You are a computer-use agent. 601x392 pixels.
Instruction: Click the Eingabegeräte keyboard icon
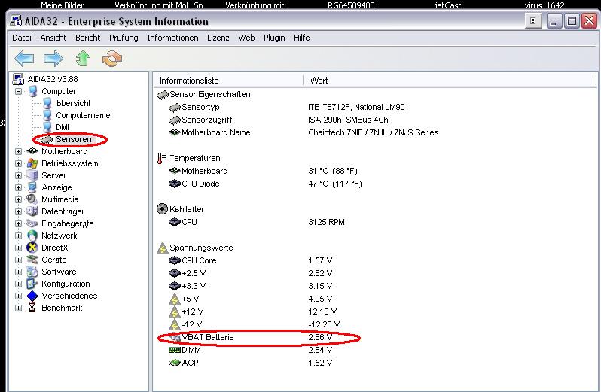(32, 223)
